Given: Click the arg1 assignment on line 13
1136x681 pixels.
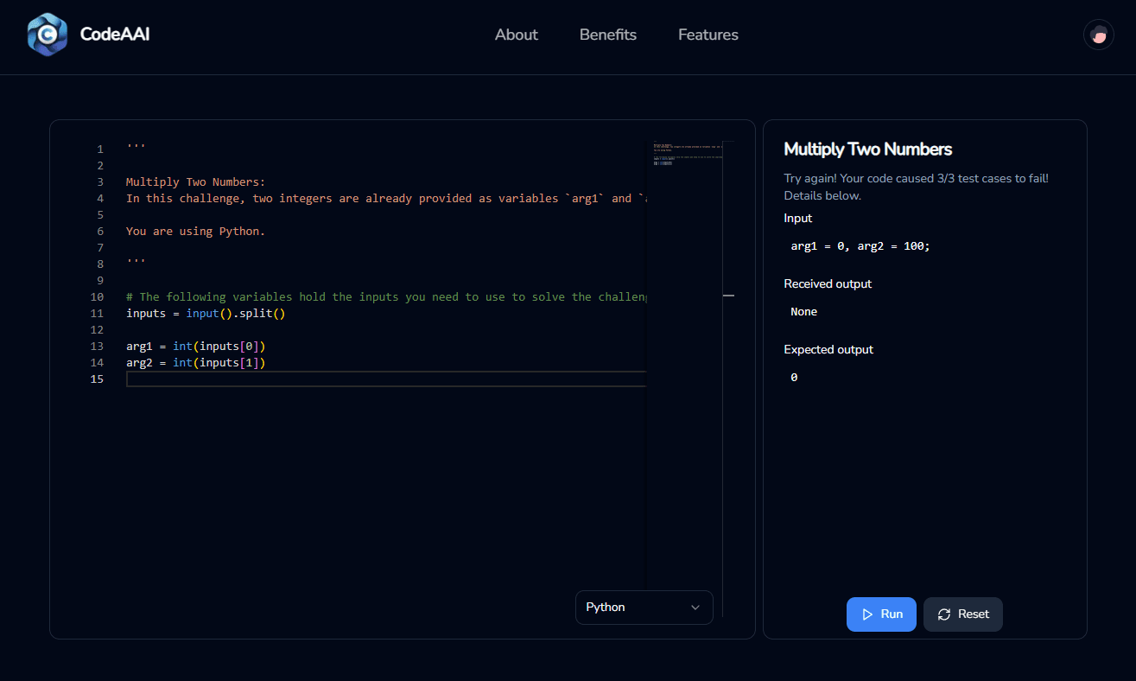Looking at the screenshot, I should click(x=195, y=347).
